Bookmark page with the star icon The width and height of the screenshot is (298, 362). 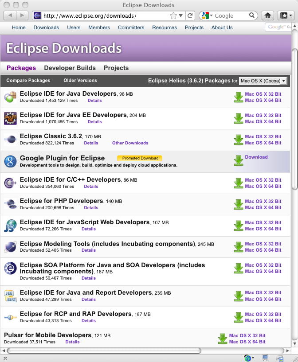tap(173, 16)
